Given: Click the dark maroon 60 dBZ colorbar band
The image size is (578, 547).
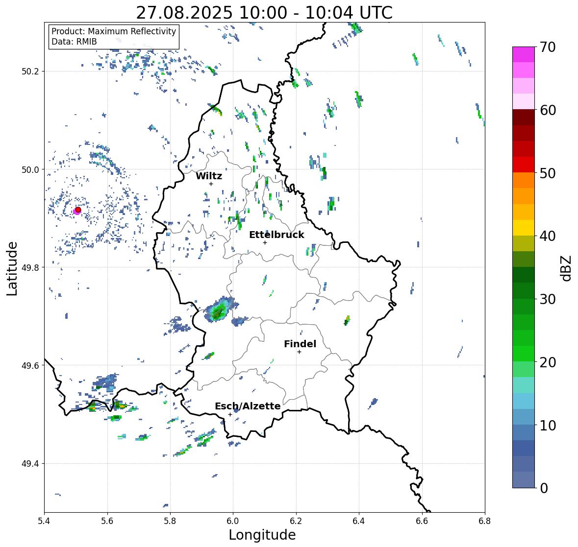Looking at the screenshot, I should 524,118.
